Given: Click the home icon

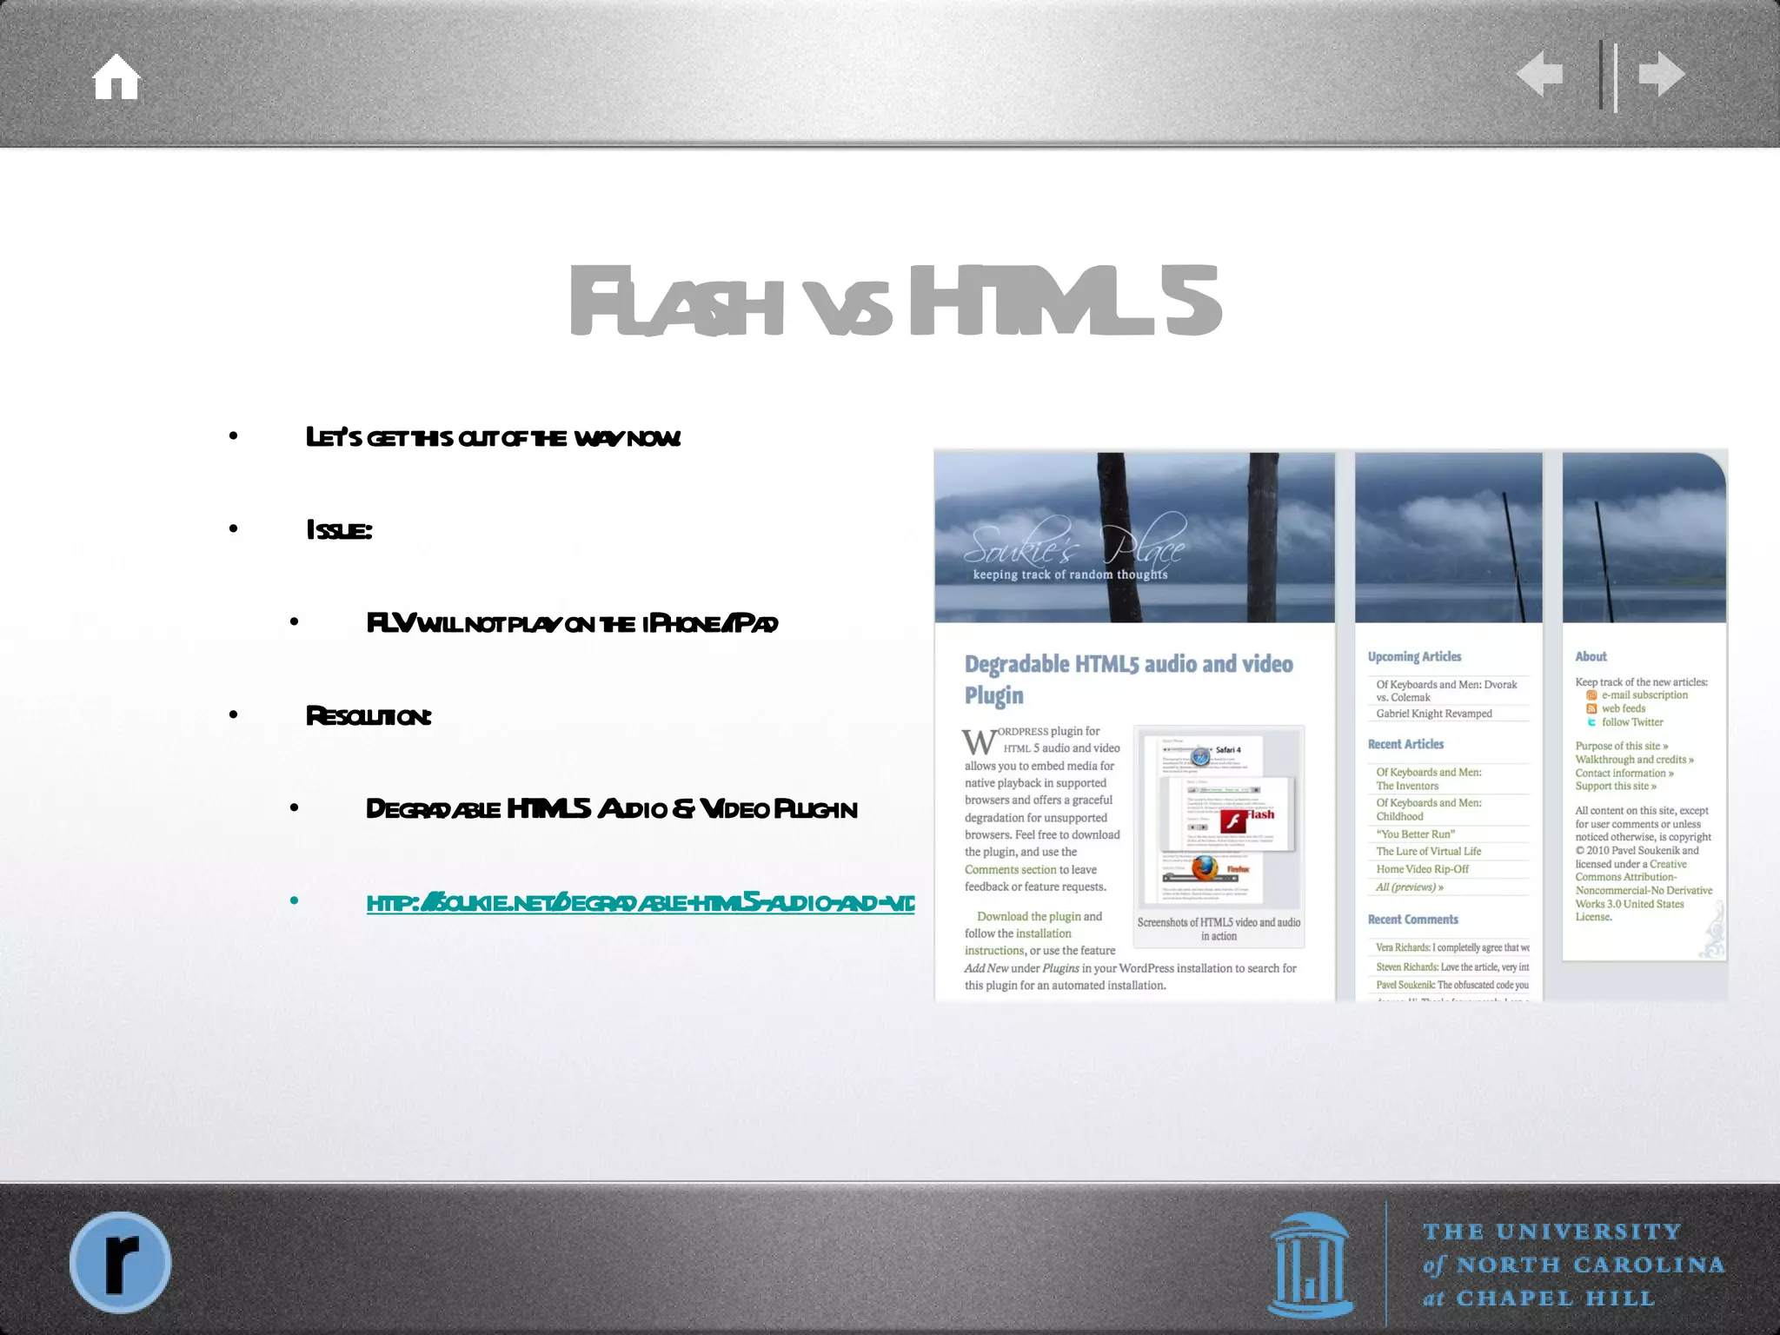Looking at the screenshot, I should (116, 76).
